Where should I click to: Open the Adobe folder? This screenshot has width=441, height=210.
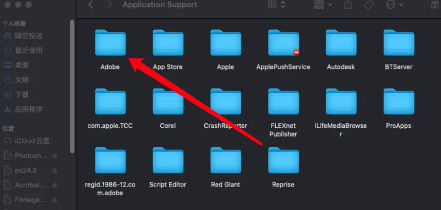[x=110, y=43]
